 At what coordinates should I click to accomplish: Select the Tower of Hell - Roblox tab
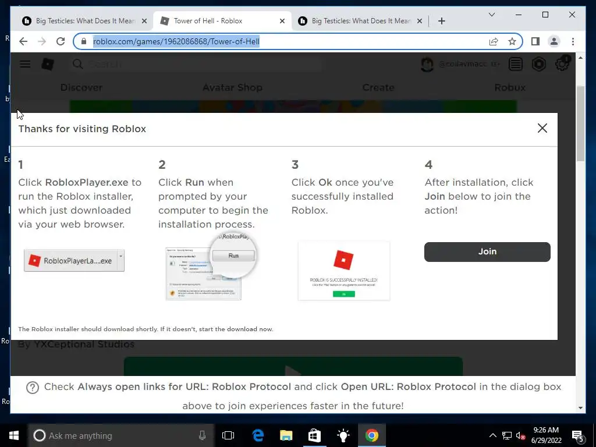(x=222, y=21)
